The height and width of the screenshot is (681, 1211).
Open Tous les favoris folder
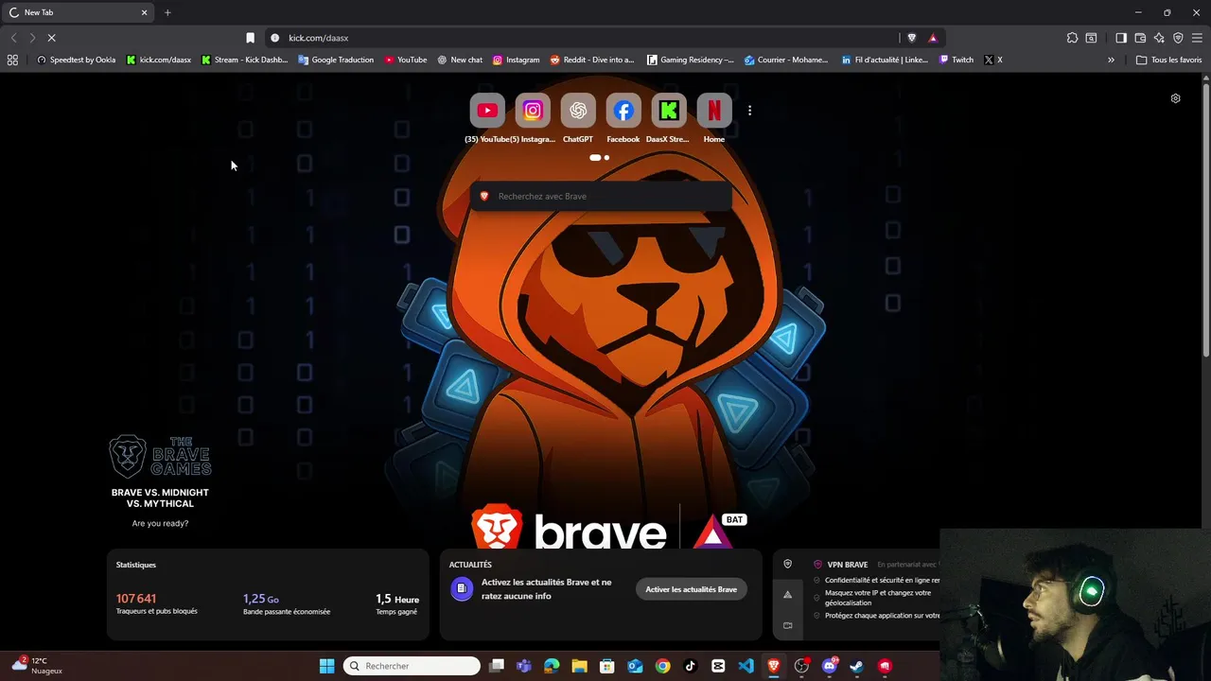point(1168,60)
